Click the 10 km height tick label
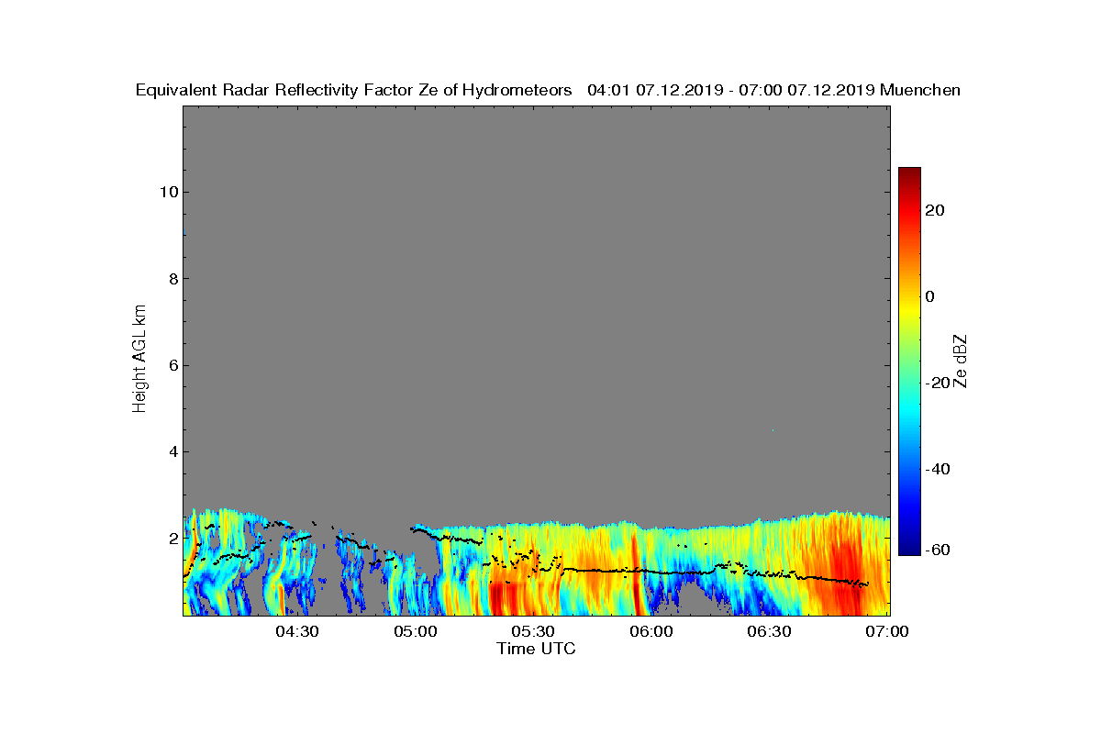 pyautogui.click(x=168, y=192)
